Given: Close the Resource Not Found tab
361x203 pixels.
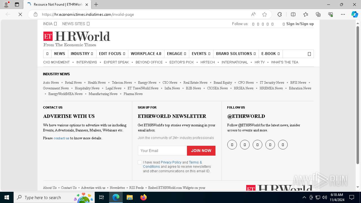Looking at the screenshot, I should (x=87, y=5).
